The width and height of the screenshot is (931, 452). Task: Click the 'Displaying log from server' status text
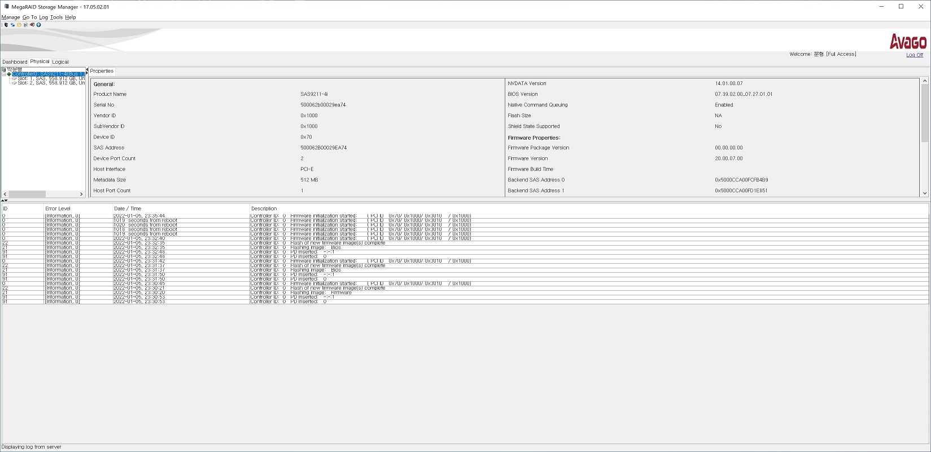tap(32, 447)
